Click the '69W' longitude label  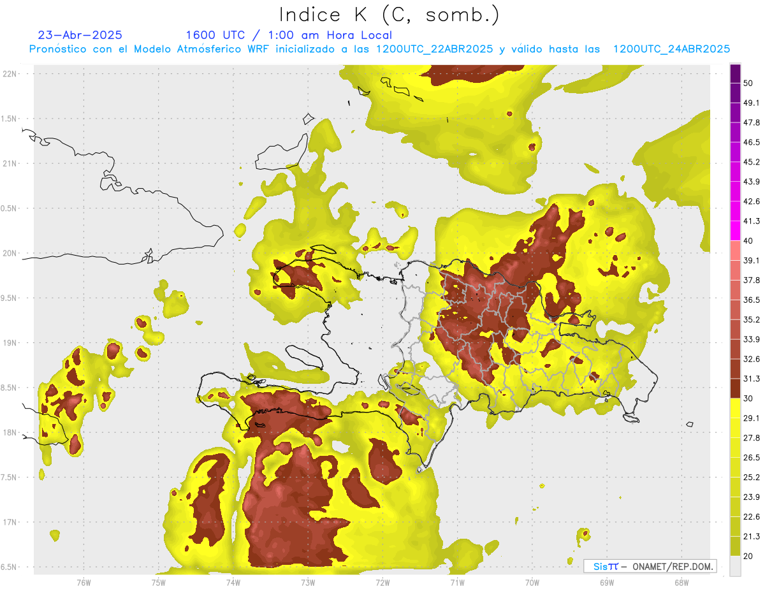click(x=607, y=582)
